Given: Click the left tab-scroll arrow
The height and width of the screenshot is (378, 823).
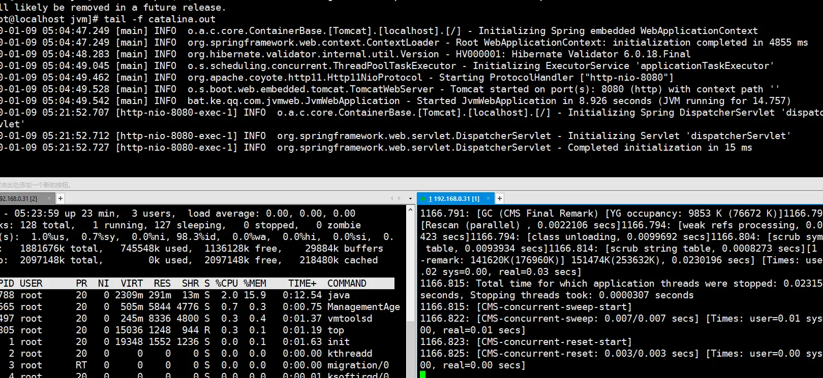Looking at the screenshot, I should 391,198.
